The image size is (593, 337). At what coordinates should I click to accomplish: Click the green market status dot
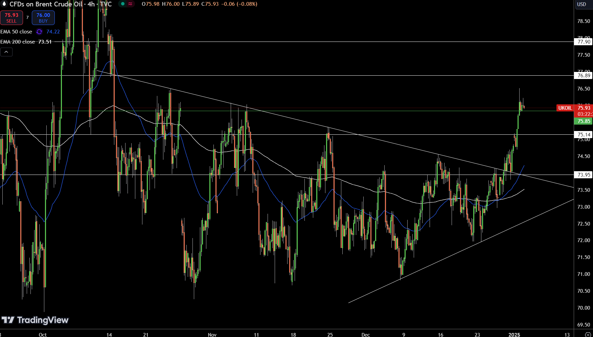(x=122, y=4)
